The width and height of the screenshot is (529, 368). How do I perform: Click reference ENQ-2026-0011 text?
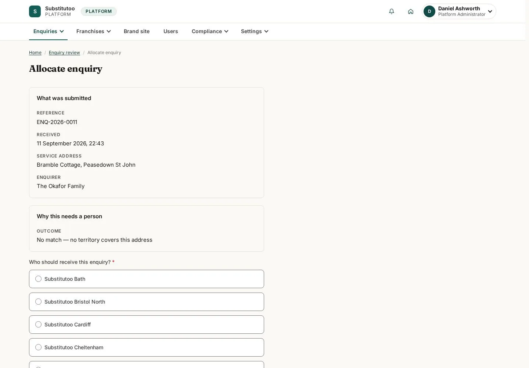57,122
